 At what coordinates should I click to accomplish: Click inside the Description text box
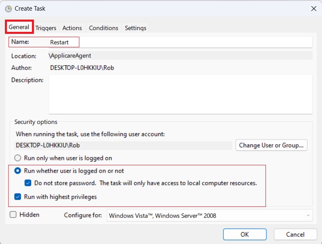coord(180,94)
